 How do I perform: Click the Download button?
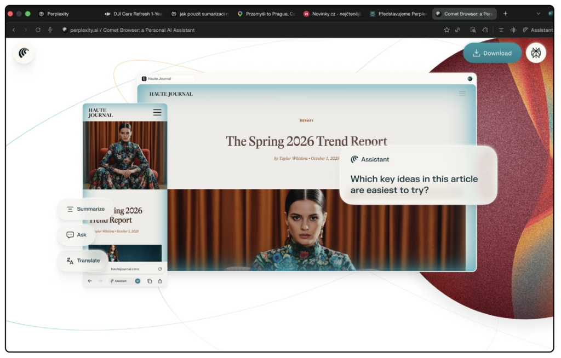click(492, 53)
